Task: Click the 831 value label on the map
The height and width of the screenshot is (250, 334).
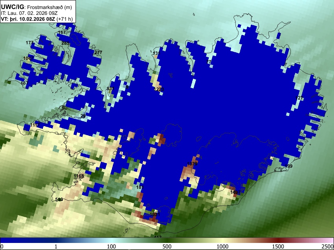Action: pos(110,89)
